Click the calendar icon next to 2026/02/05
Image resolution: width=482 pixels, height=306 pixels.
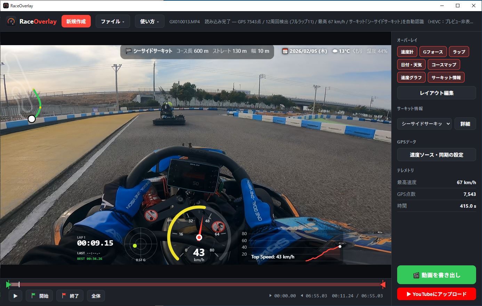point(285,51)
